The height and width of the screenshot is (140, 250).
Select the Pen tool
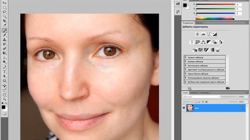point(4,67)
